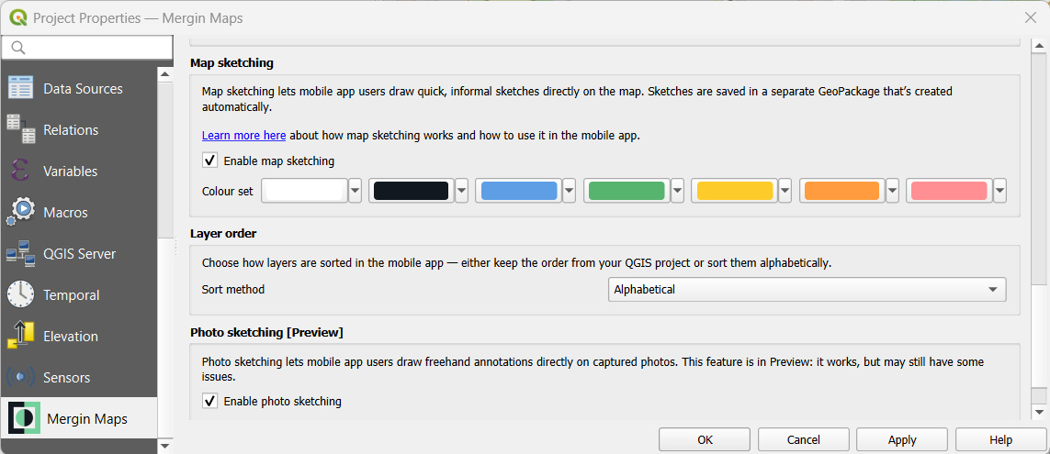Click the Data Sources sidebar icon
This screenshot has width=1050, height=454.
[20, 89]
